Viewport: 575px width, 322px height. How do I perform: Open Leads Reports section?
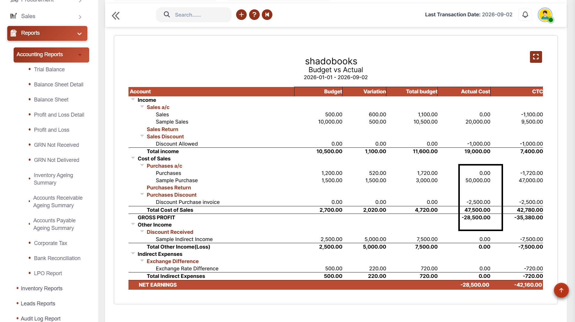pyautogui.click(x=38, y=304)
